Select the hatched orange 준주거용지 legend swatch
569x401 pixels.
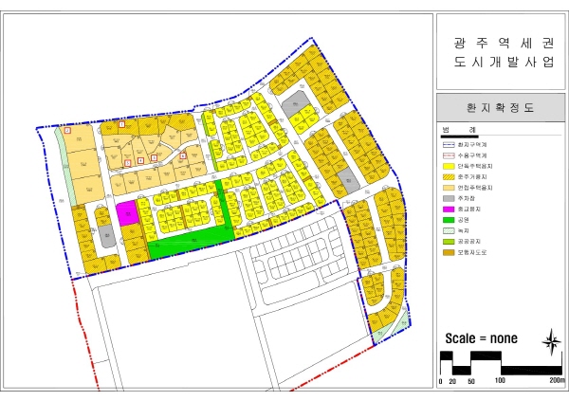pyautogui.click(x=449, y=177)
